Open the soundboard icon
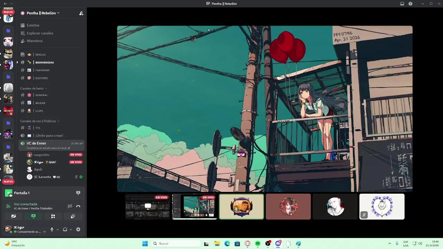This screenshot has width=443, height=249. pos(73,216)
